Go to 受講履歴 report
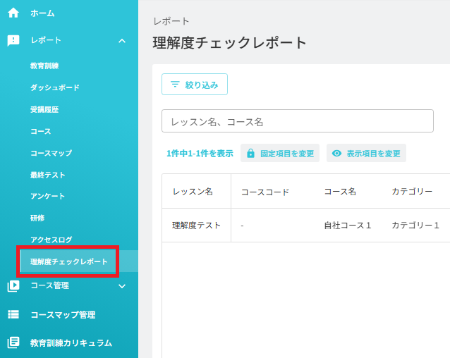The image size is (450, 358). pos(44,109)
